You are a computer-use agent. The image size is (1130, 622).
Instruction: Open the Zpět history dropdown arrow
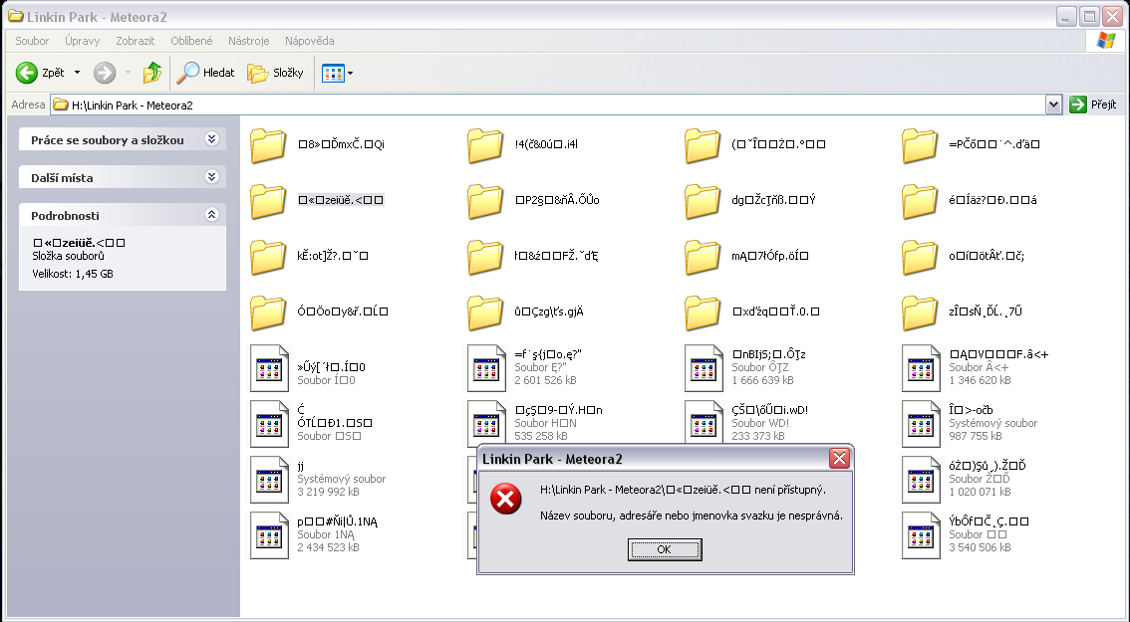point(77,73)
